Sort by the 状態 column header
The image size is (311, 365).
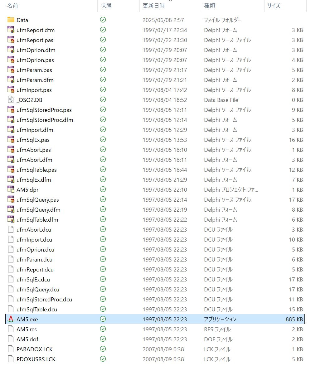pos(106,6)
